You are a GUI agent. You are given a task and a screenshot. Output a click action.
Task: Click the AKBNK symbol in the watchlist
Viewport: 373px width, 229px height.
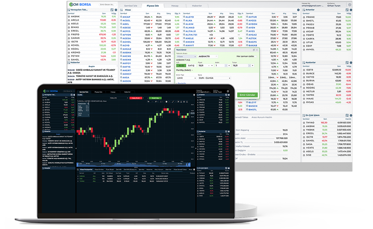[75, 17]
